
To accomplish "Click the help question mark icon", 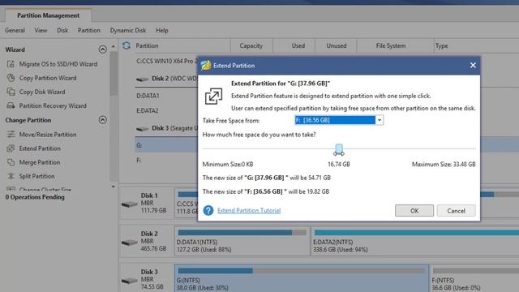I will point(208,210).
